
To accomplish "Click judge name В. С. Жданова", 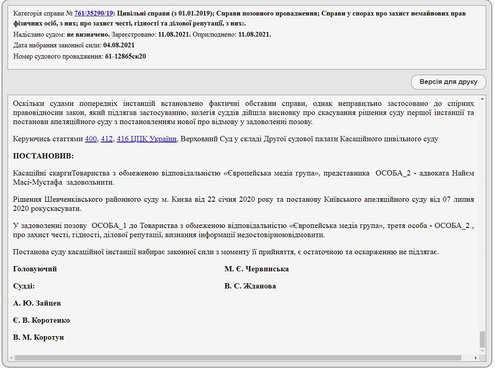I will click(x=250, y=286).
